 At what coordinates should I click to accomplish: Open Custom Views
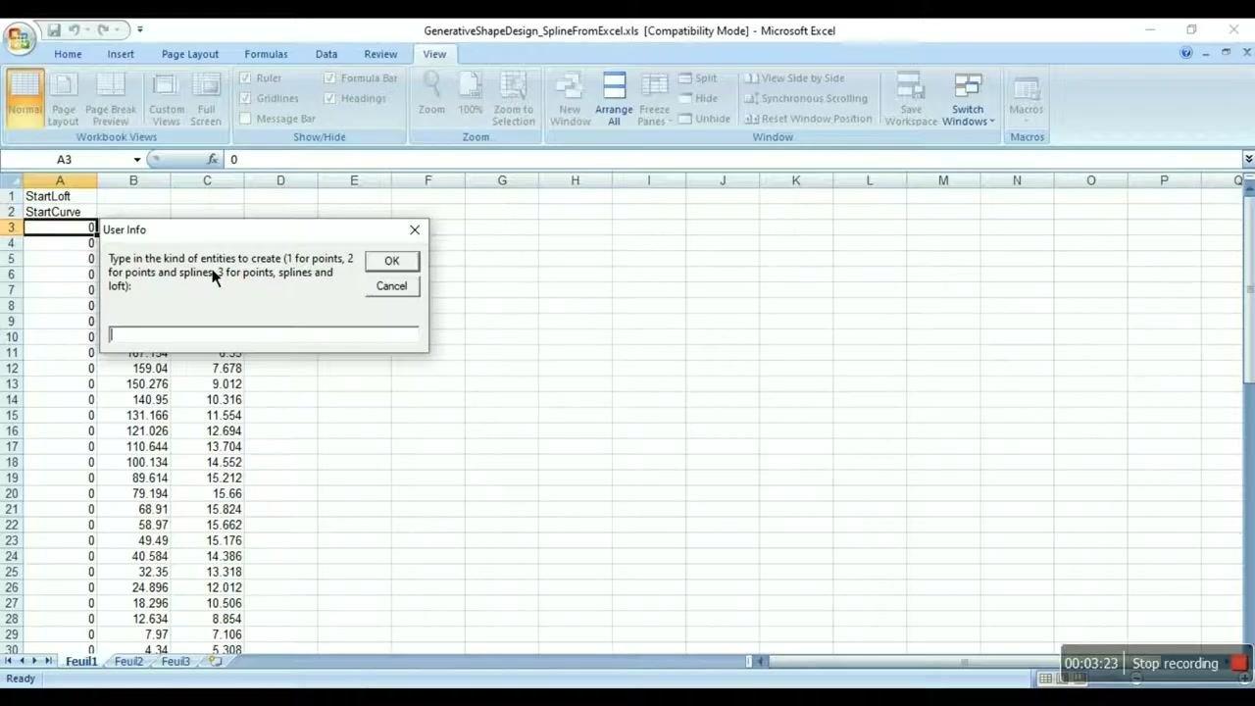click(x=166, y=99)
